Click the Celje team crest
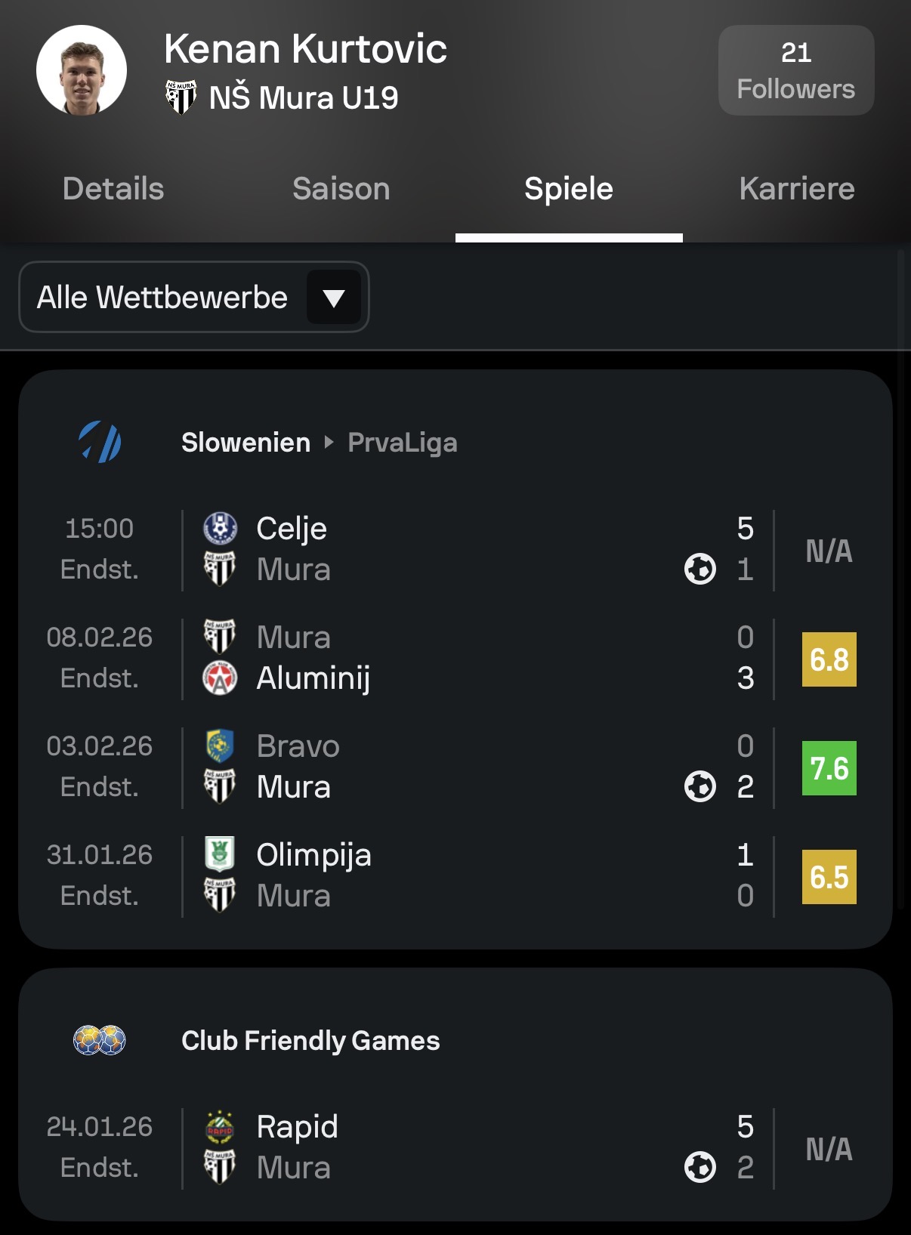Screen dimensions: 911x1235 click(220, 528)
